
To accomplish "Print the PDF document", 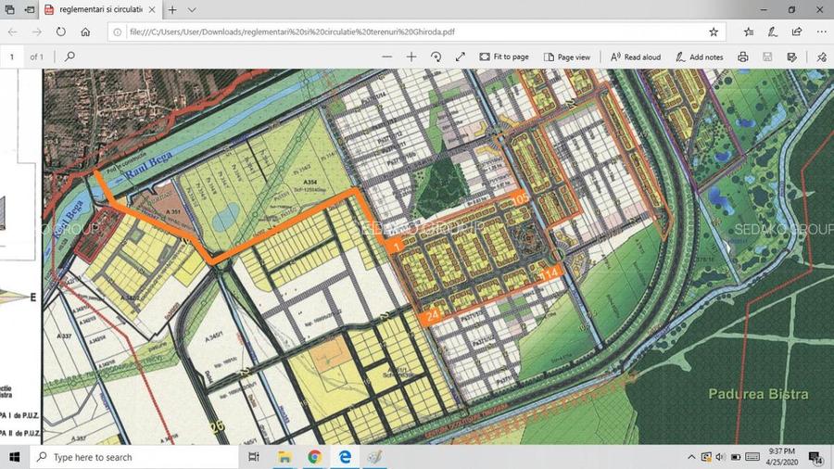I will (x=742, y=57).
